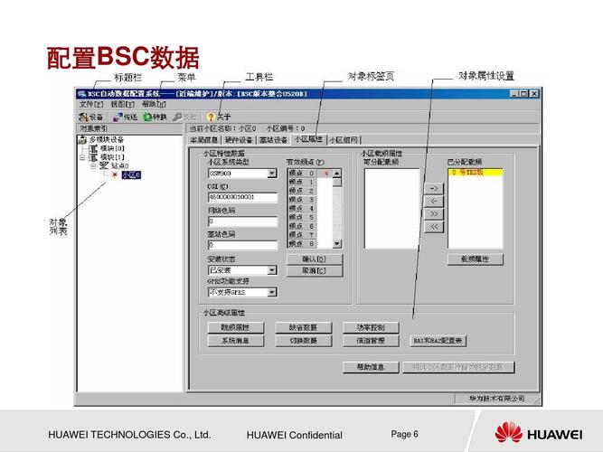603x452 pixels.
Task: Click the frequency list scroll-down arrow
Action: tap(337, 243)
